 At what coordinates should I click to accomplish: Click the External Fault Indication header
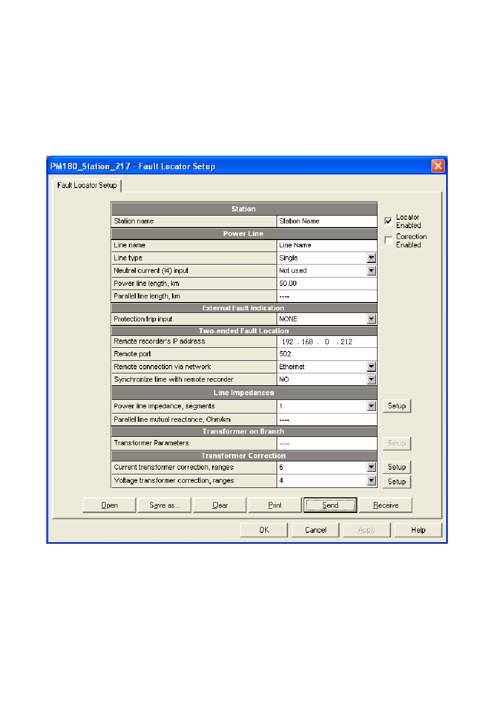(x=244, y=308)
